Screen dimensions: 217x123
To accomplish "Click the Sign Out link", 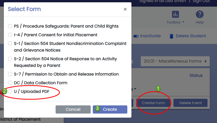I will (x=201, y=1).
